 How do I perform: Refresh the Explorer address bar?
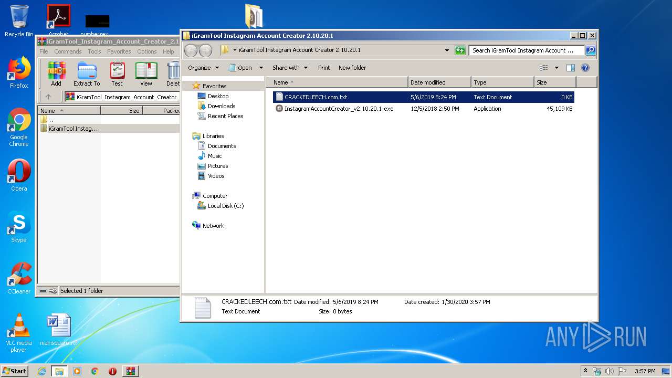[460, 50]
